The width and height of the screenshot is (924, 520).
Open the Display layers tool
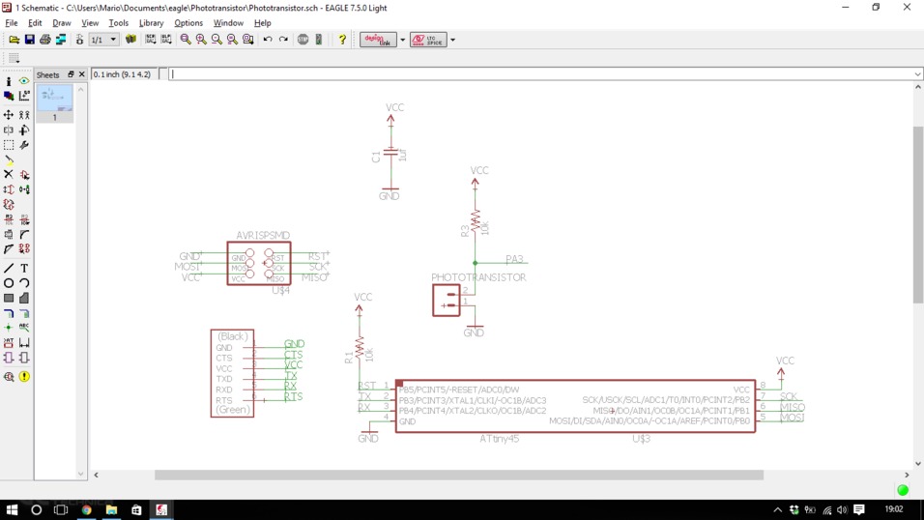9,96
